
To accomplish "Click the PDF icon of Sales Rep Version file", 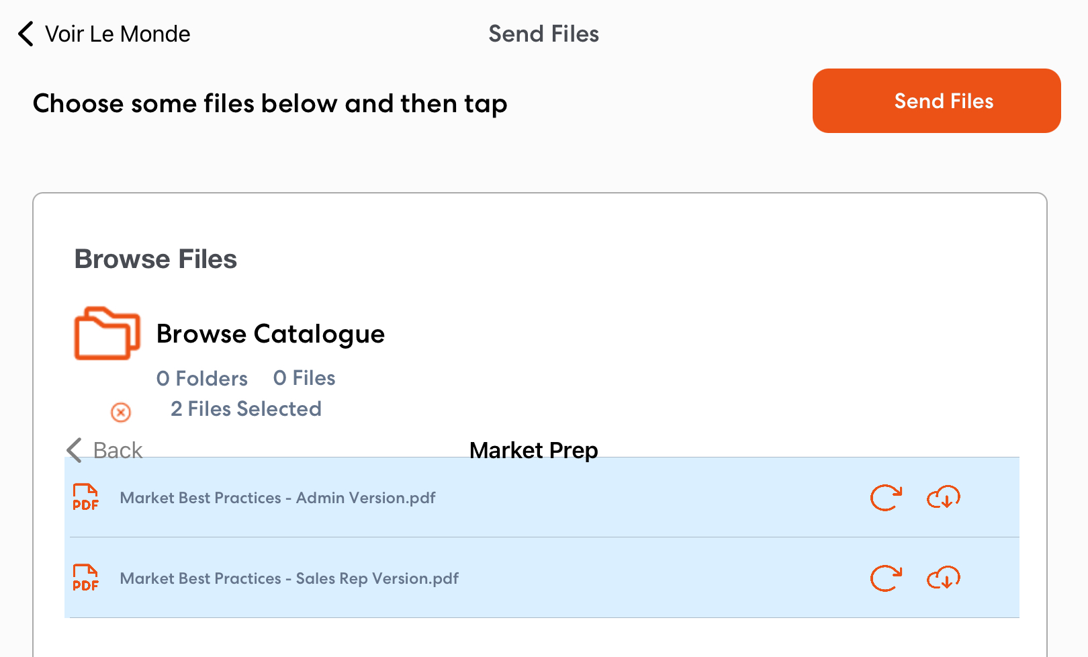I will click(x=86, y=578).
